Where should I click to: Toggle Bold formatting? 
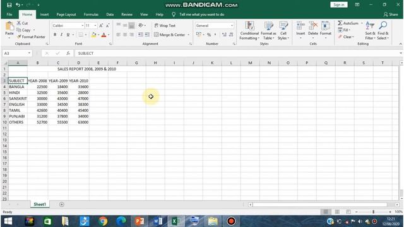tap(55, 35)
